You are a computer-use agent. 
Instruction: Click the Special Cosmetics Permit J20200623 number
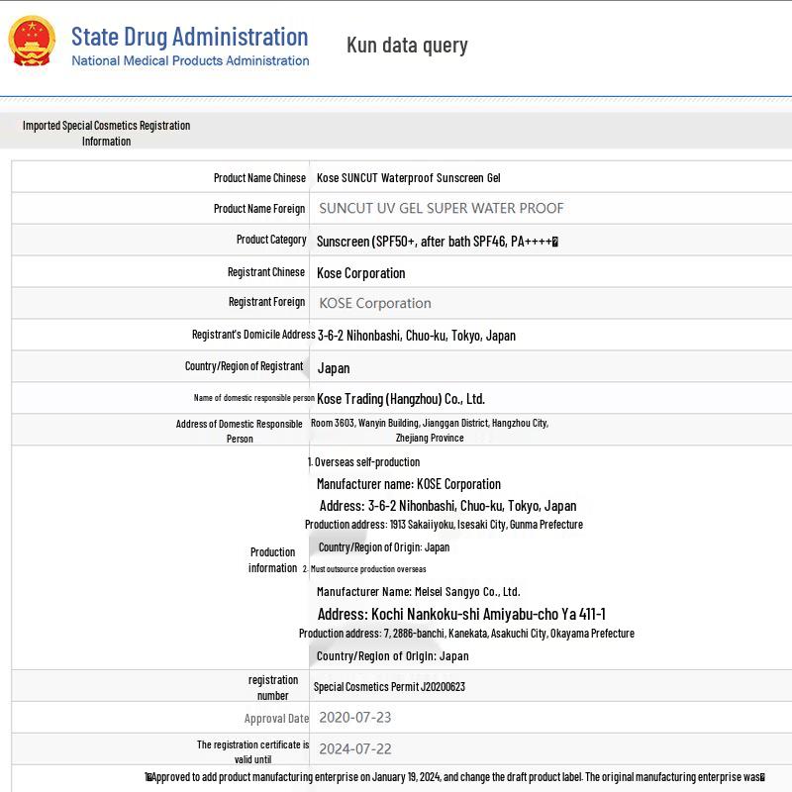point(389,686)
